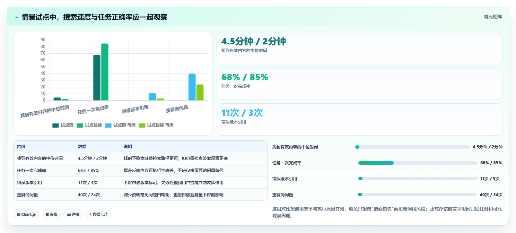Select the 表格 tag
The height and width of the screenshot is (233, 516).
(x=51, y=214)
